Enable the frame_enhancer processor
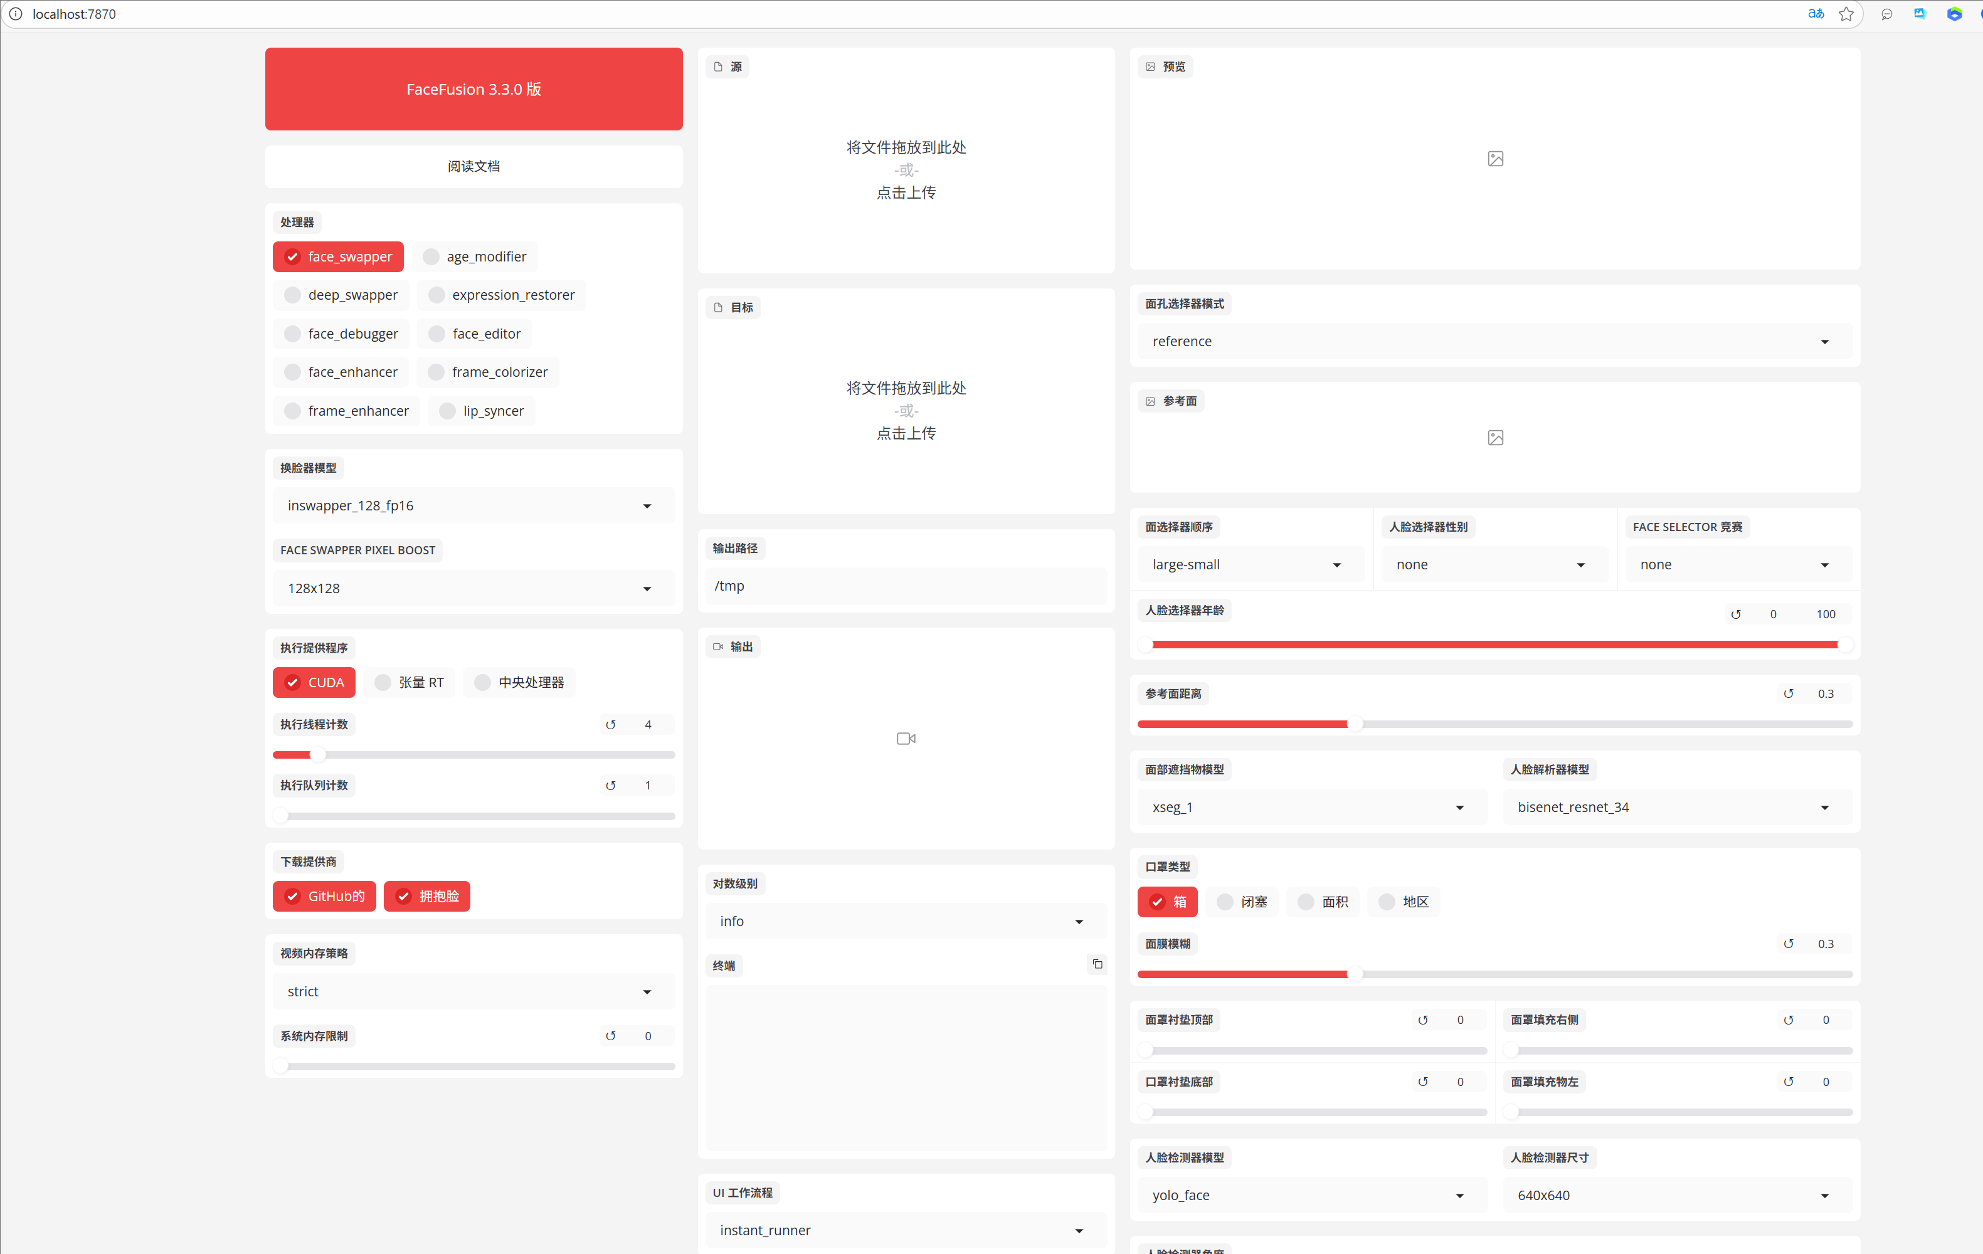1983x1254 pixels. [347, 411]
